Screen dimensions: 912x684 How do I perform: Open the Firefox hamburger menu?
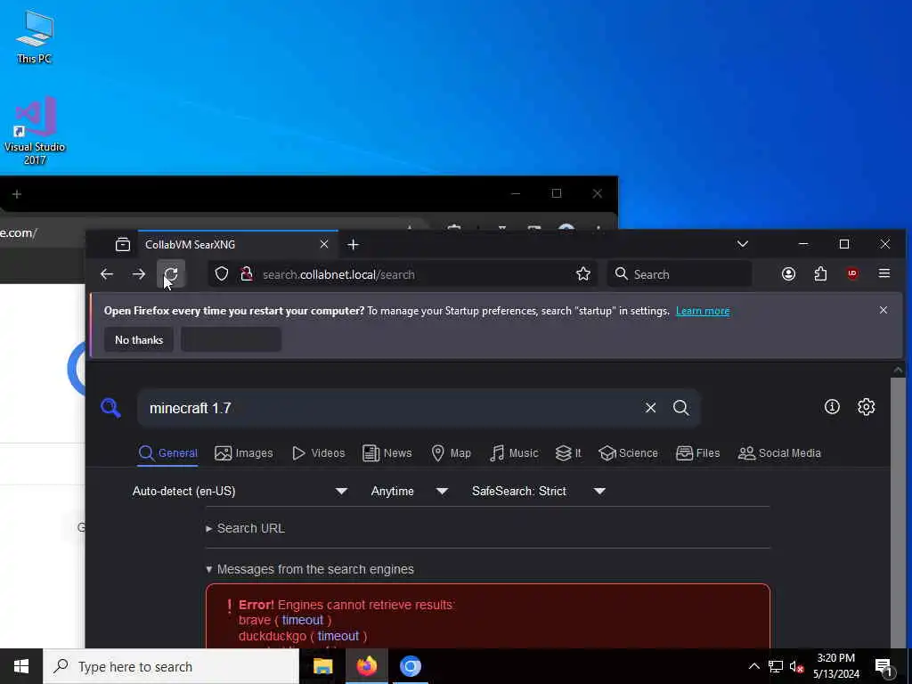(884, 273)
